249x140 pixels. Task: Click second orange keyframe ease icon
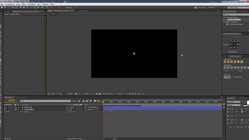(x=228, y=62)
